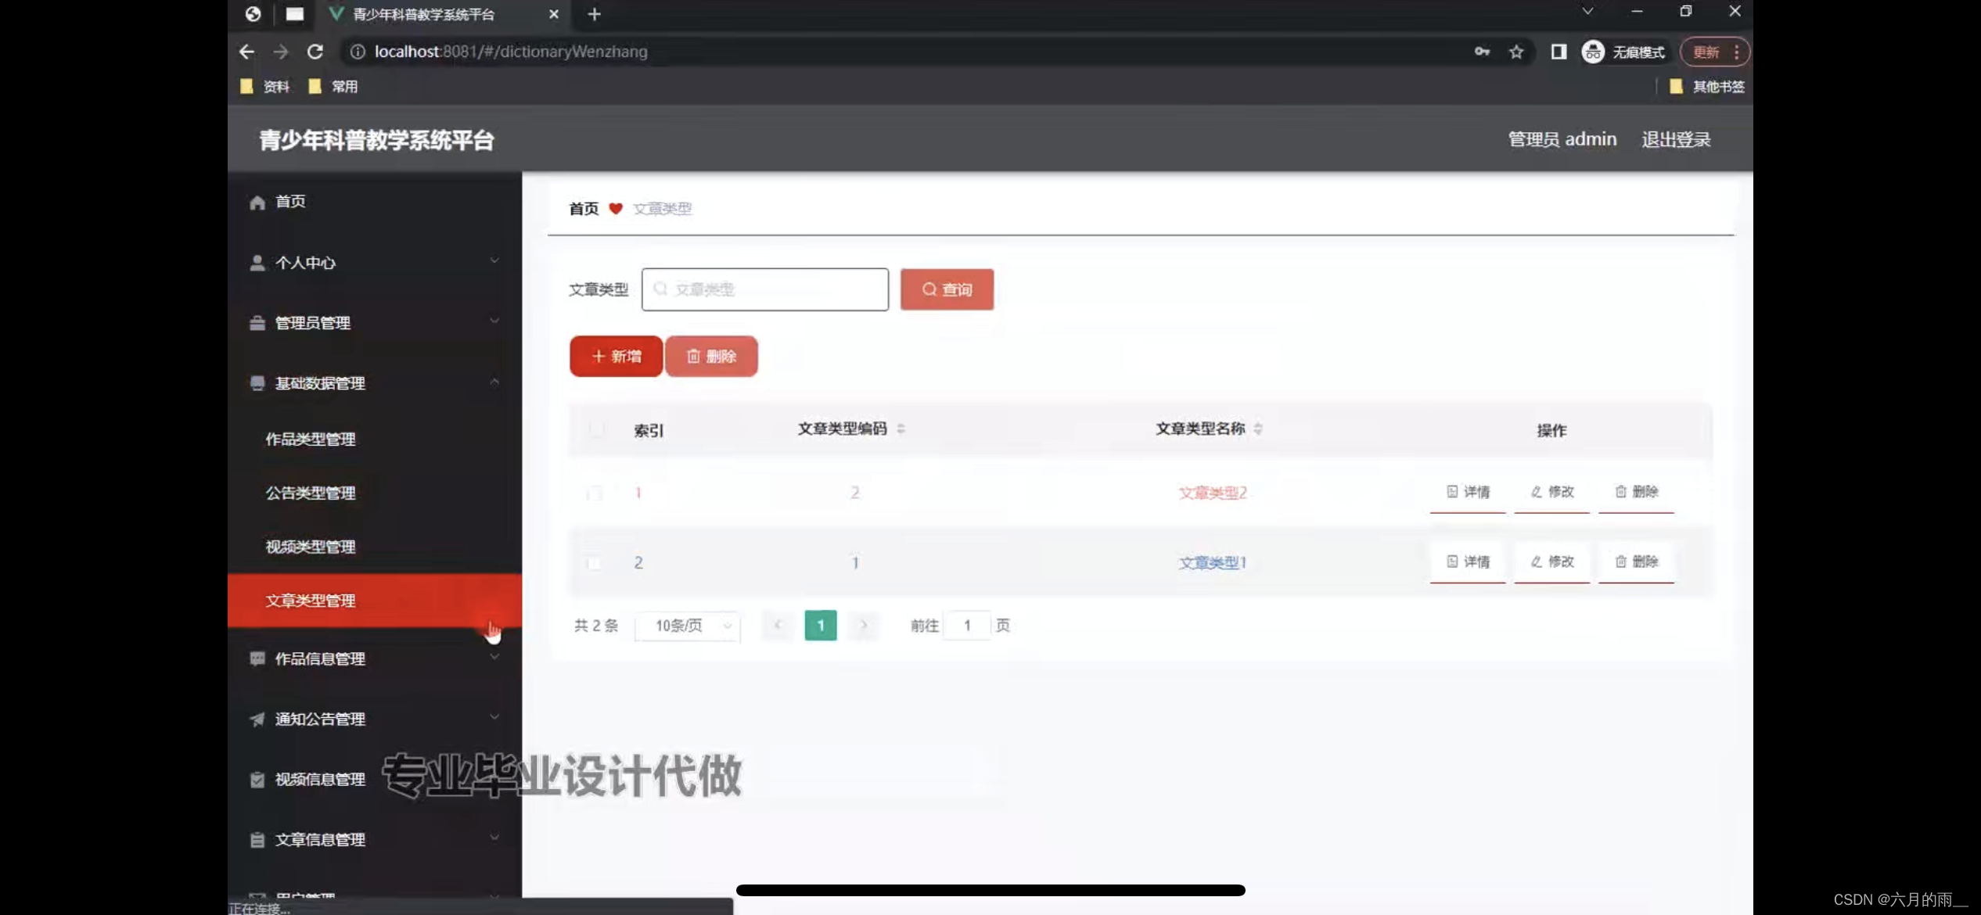Sort by 文章类型编码 column arrows
Image resolution: width=1981 pixels, height=915 pixels.
pyautogui.click(x=901, y=429)
